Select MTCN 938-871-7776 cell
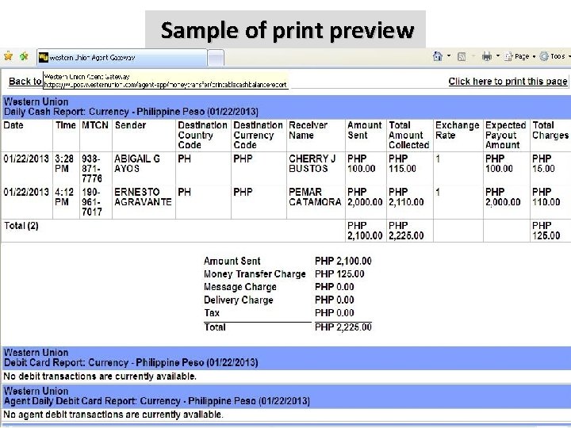The image size is (571, 428). 92,169
